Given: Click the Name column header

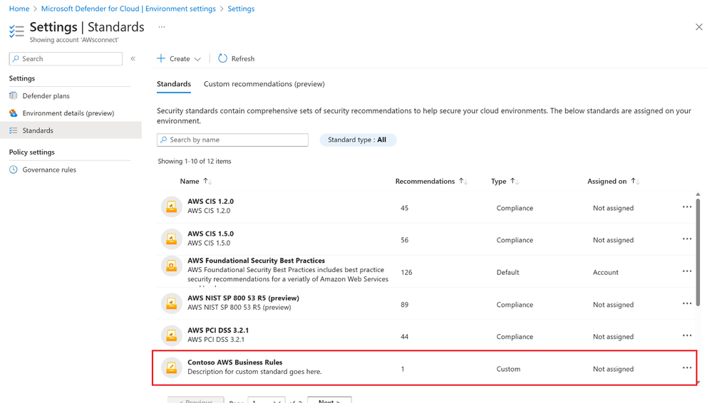Looking at the screenshot, I should [x=190, y=181].
